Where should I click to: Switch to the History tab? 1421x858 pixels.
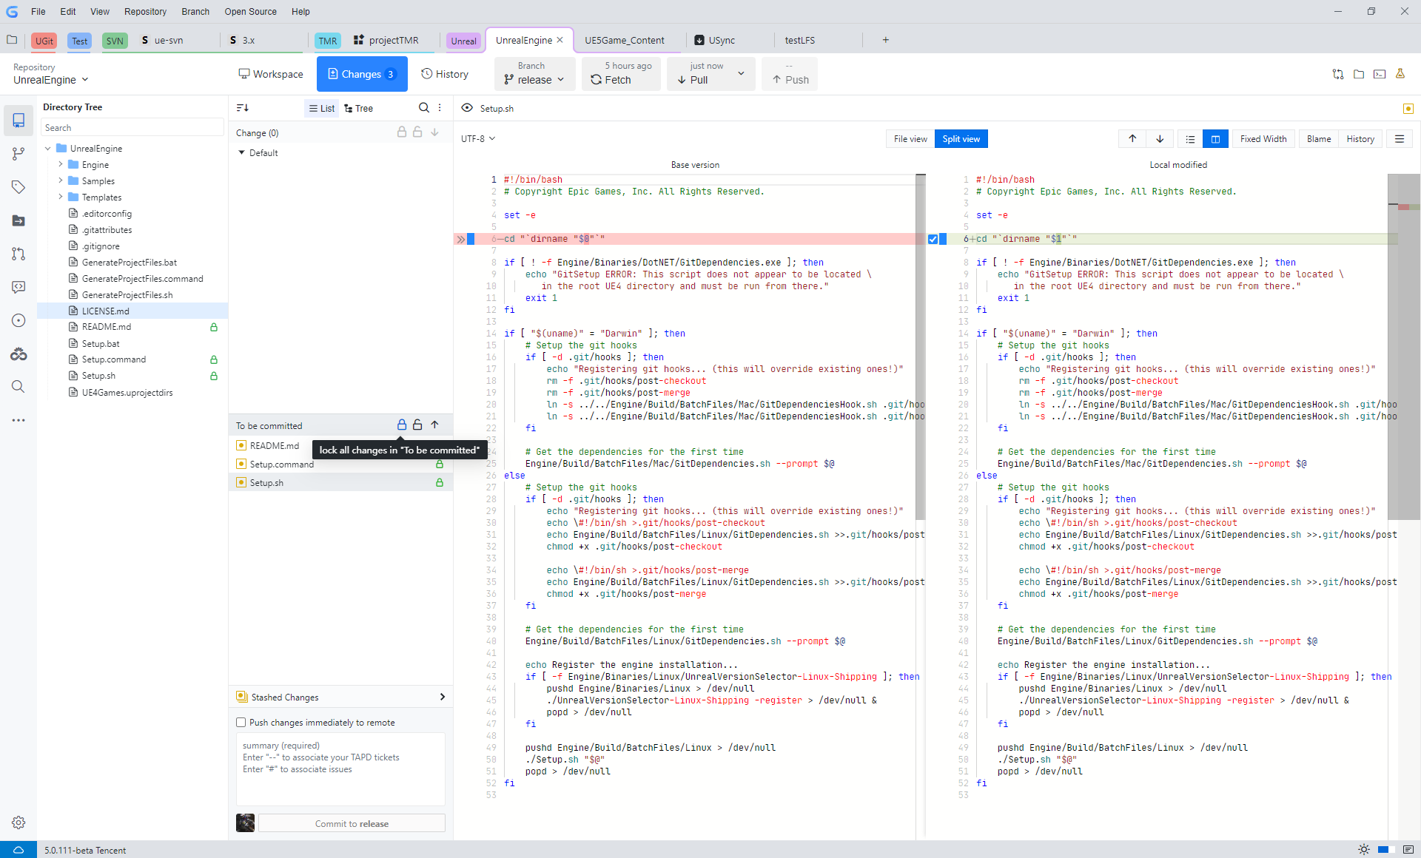445,74
